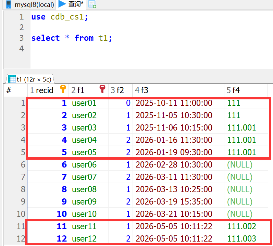
Task: Click line number 4 in editor gutter
Action: [22, 49]
